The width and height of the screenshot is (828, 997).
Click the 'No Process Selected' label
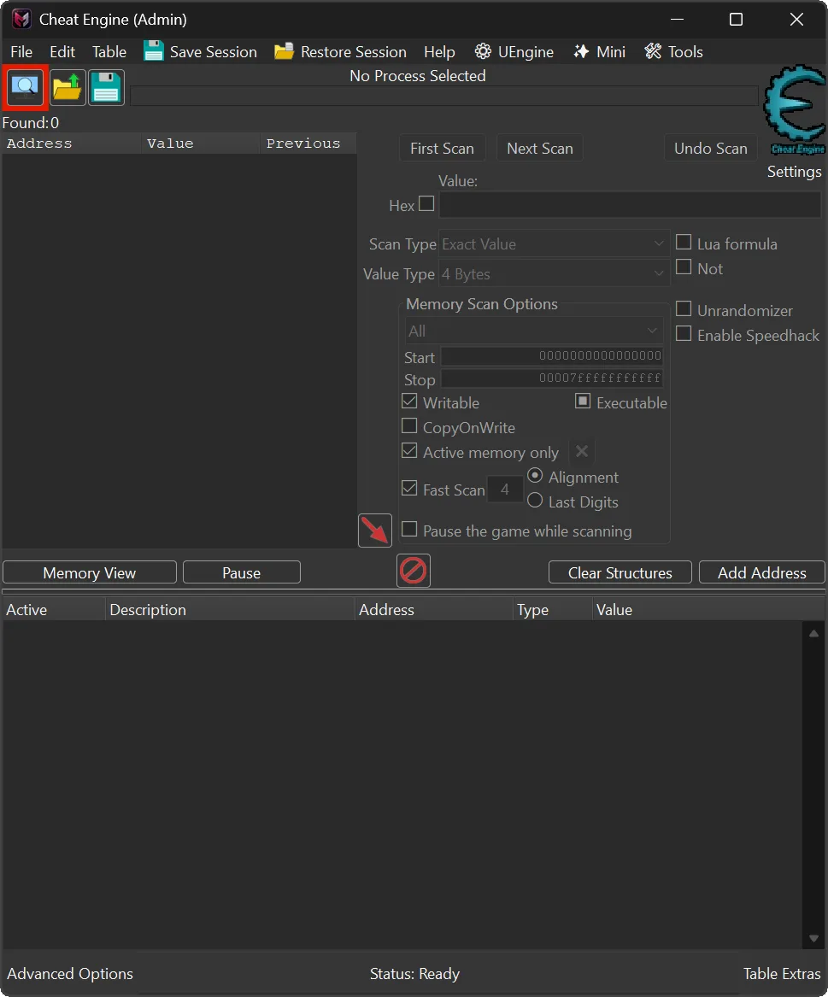pos(418,76)
